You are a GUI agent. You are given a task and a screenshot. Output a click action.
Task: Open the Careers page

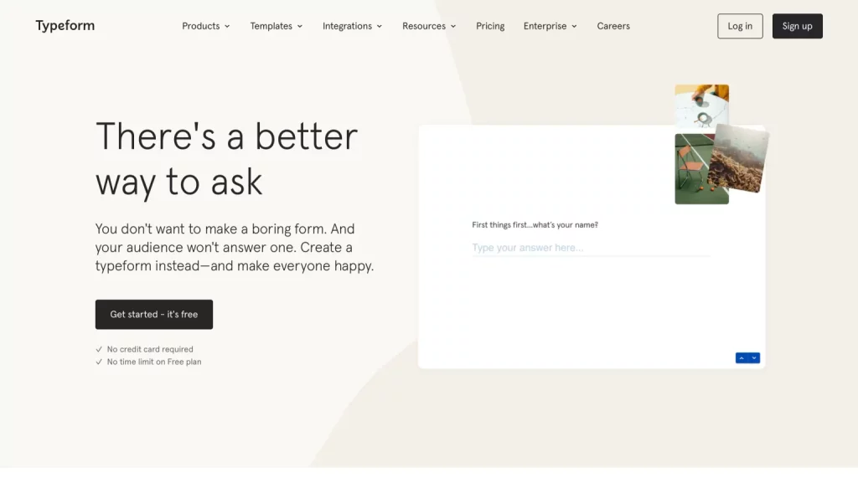click(x=613, y=26)
